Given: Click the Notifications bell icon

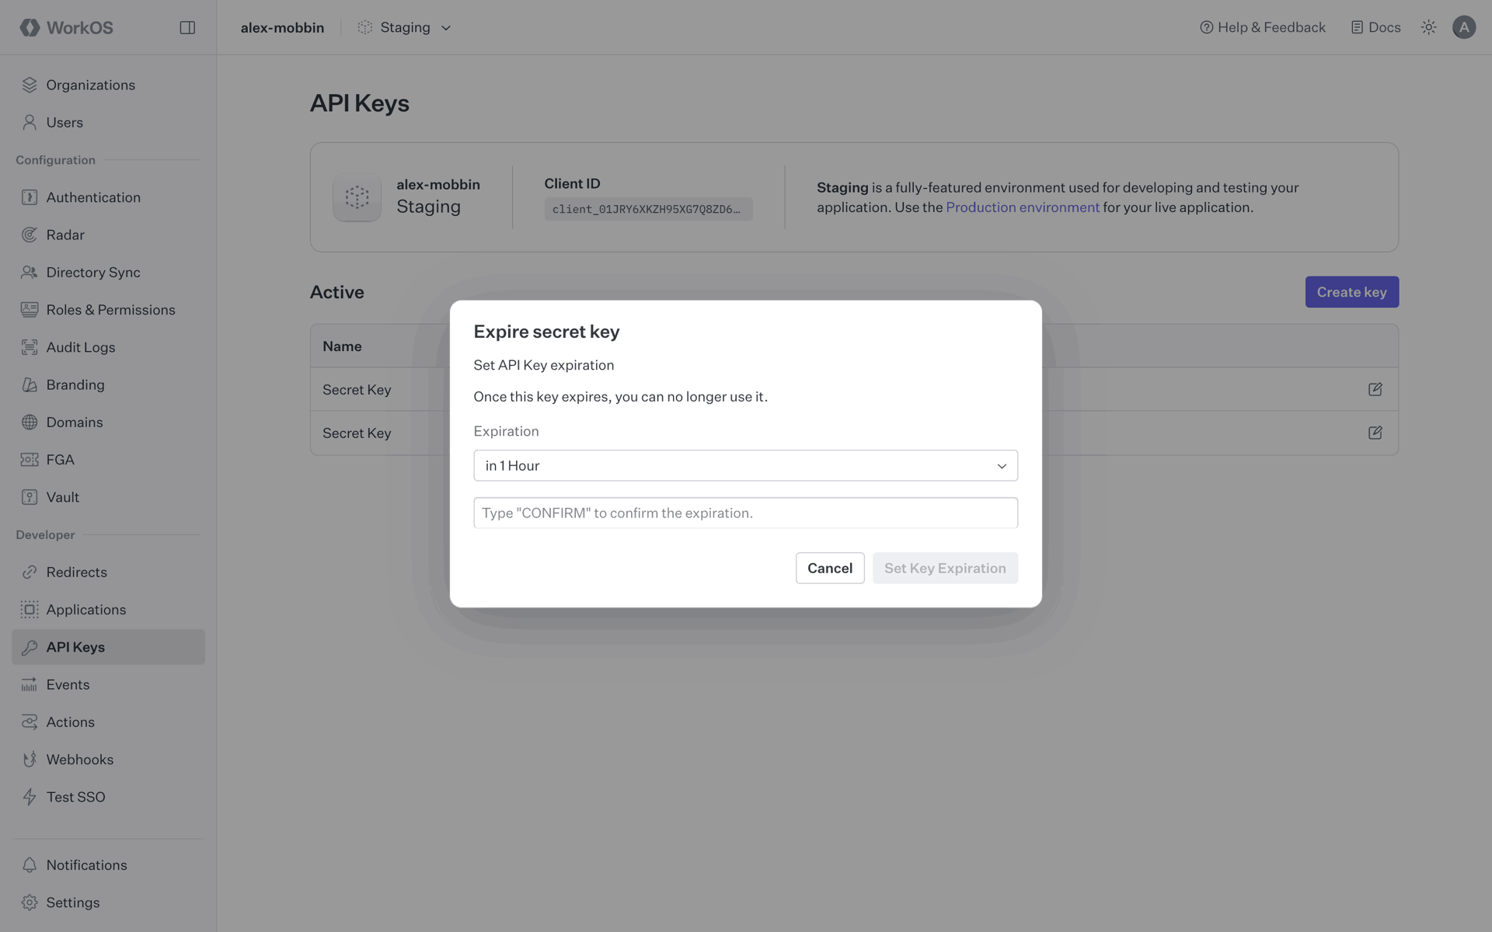Looking at the screenshot, I should tap(30, 864).
